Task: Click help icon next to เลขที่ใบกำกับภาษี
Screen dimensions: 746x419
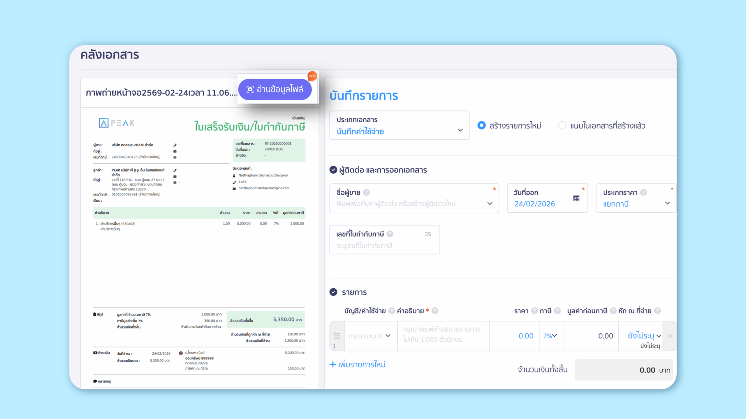Action: (390, 234)
